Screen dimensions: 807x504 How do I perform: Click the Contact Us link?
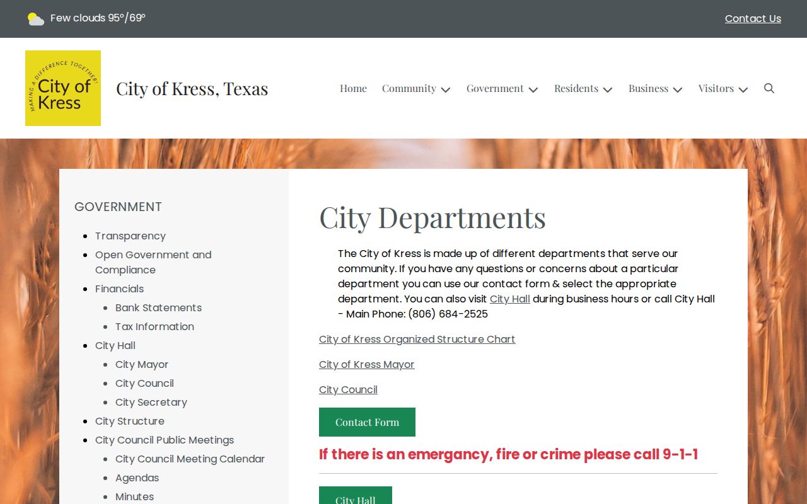tap(753, 19)
